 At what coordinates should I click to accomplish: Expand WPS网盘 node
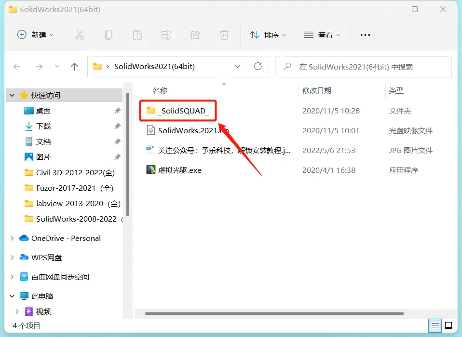click(x=12, y=258)
